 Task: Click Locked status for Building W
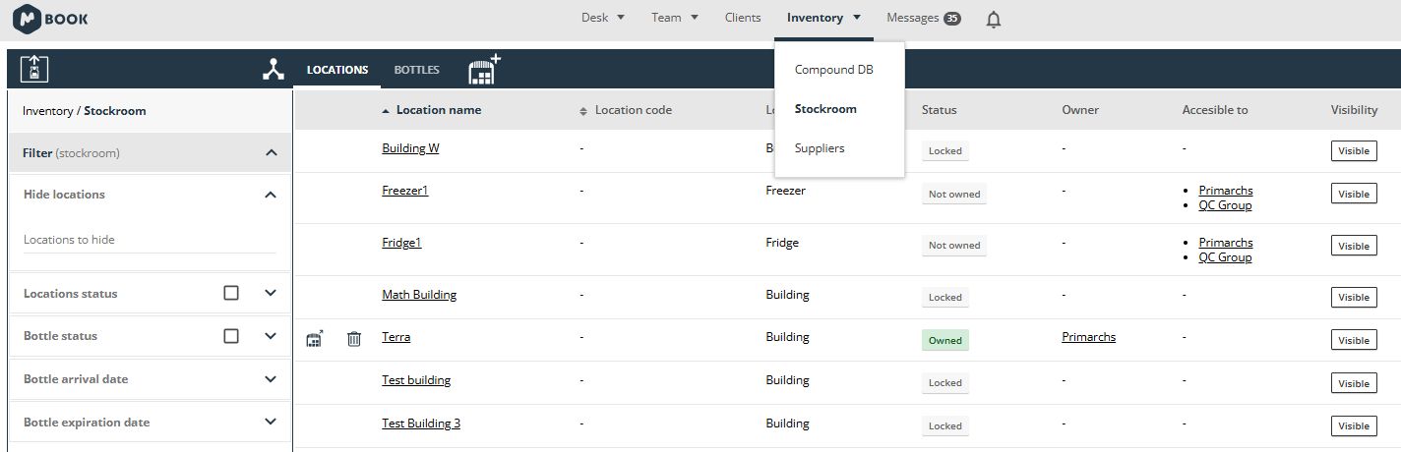tap(945, 151)
